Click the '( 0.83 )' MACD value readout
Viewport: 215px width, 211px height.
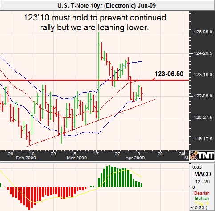pos(199,208)
